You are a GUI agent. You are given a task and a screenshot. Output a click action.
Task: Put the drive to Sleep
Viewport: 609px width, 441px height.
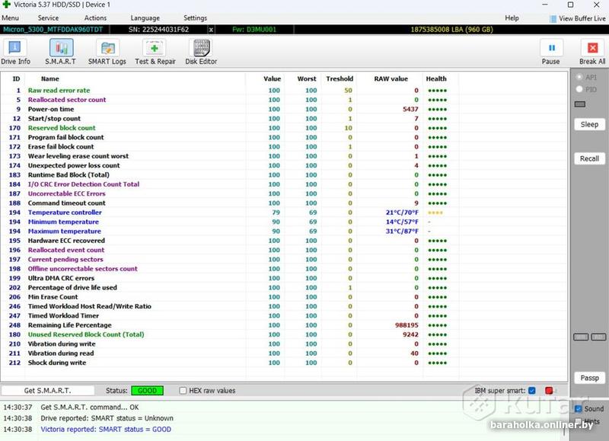click(589, 124)
